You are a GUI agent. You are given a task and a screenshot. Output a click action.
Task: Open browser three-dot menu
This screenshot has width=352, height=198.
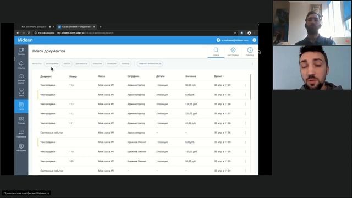[x=255, y=33]
